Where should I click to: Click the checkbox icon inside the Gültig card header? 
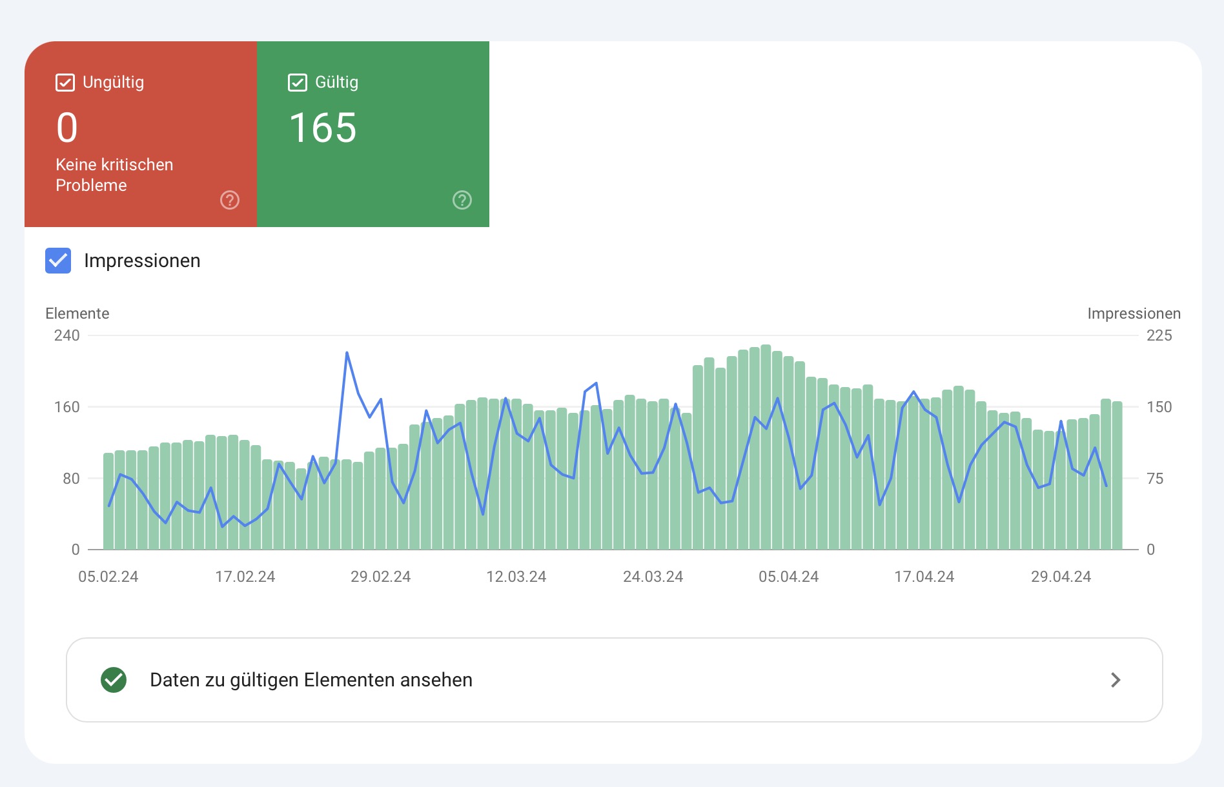pyautogui.click(x=297, y=82)
